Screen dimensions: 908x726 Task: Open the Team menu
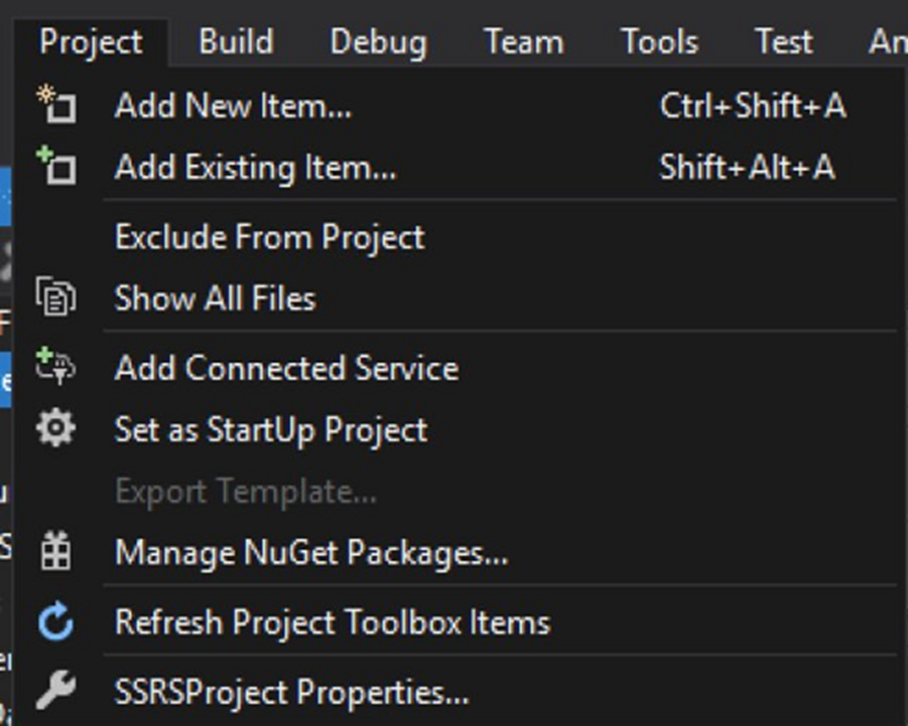point(524,42)
